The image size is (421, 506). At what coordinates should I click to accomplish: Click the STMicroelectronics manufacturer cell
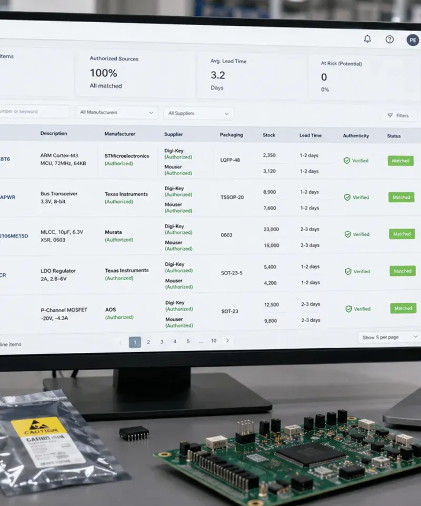coord(127,160)
